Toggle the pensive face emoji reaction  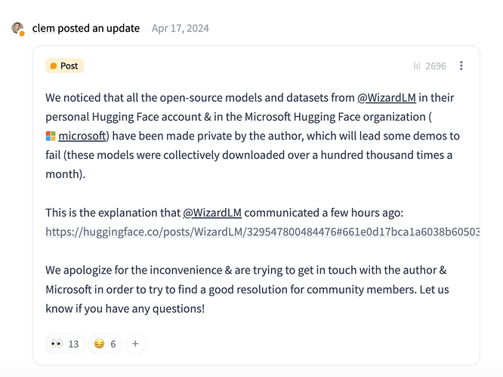(99, 344)
